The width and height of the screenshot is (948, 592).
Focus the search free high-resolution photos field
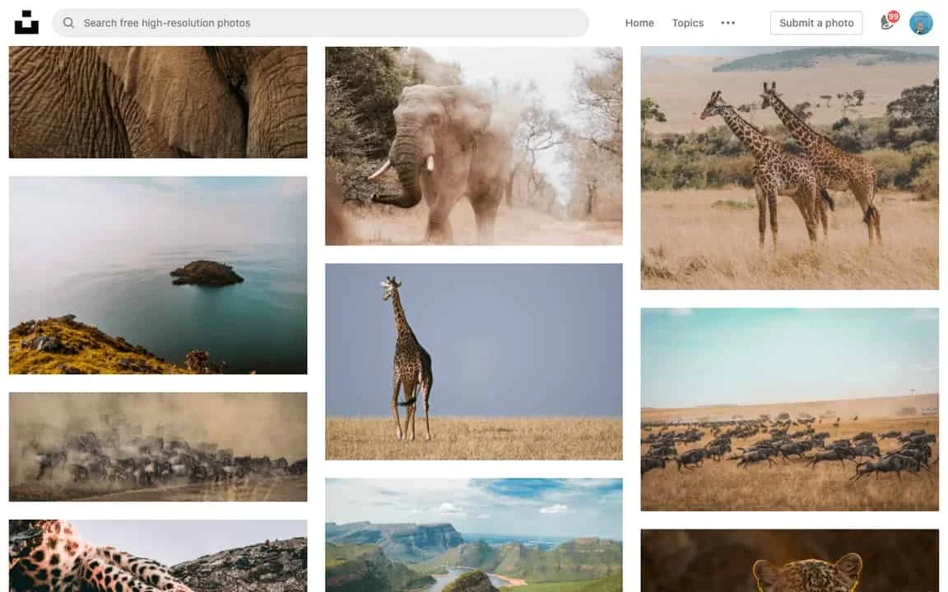tap(320, 23)
